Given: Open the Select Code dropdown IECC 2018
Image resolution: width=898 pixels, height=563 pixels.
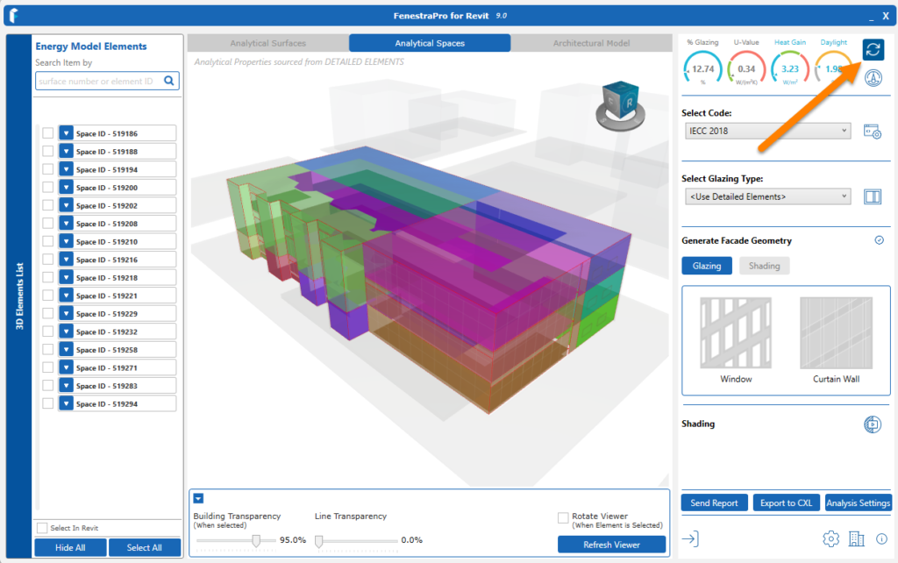Looking at the screenshot, I should [767, 132].
